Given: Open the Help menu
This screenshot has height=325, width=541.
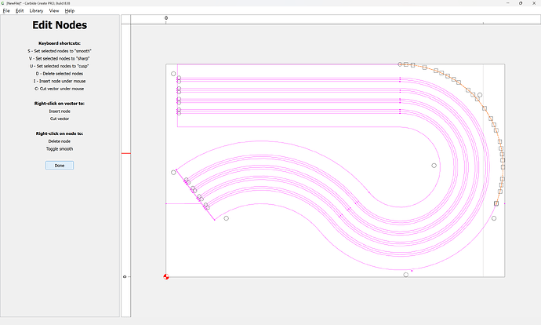Looking at the screenshot, I should click(x=70, y=11).
